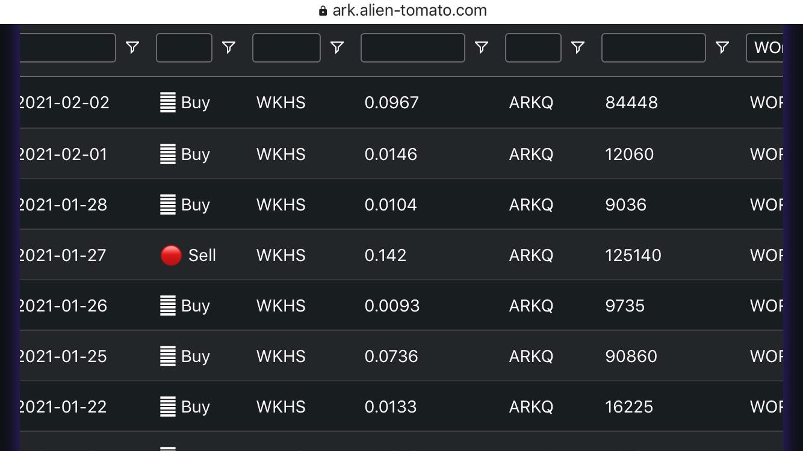
Task: Click the filter icon above the ARKQ fund column
Action: pyautogui.click(x=578, y=48)
